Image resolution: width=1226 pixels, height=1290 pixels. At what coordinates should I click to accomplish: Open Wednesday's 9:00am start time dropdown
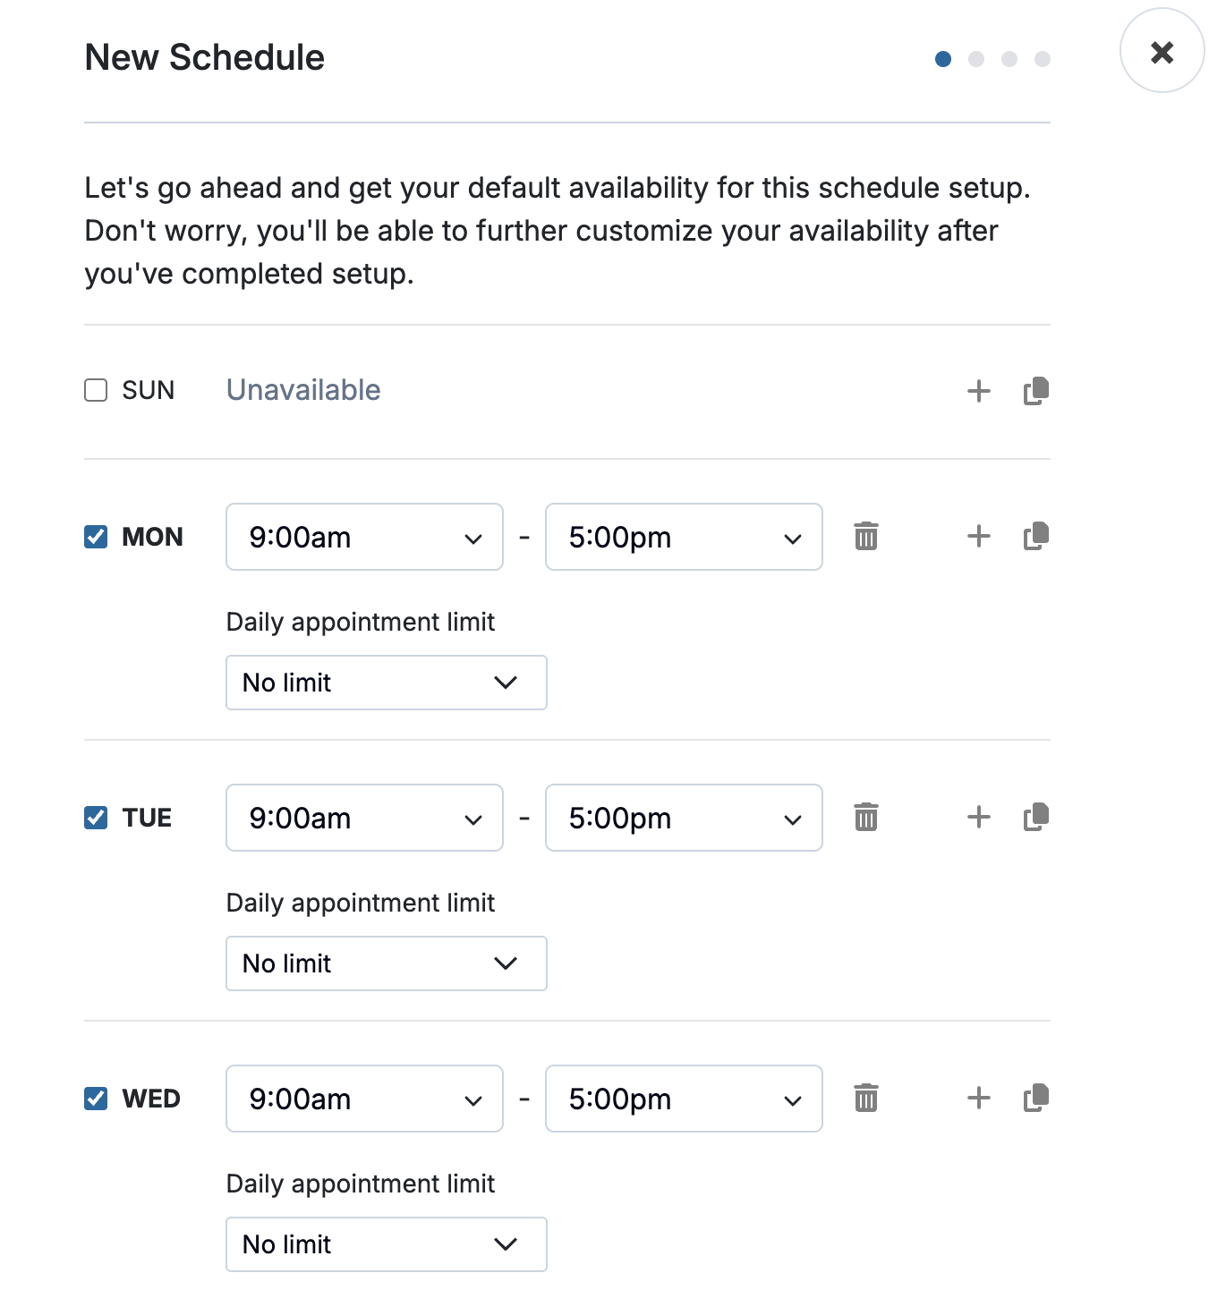pos(364,1099)
